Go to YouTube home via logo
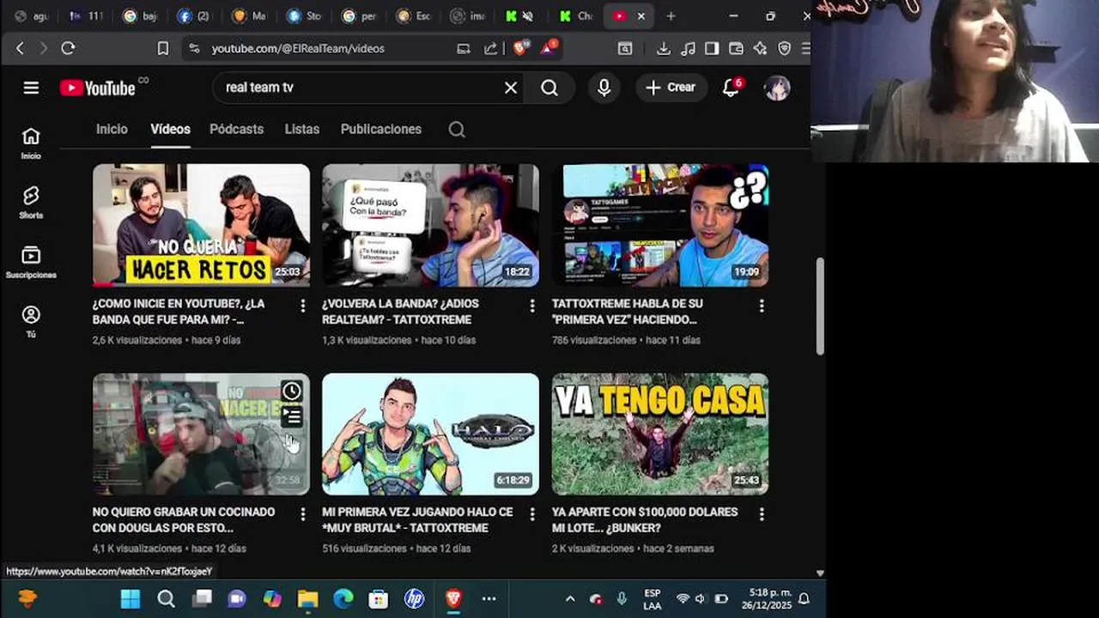 [x=97, y=88]
